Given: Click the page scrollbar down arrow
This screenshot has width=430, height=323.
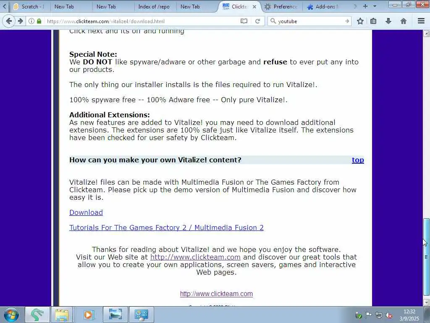Looking at the screenshot, I should (x=426, y=302).
